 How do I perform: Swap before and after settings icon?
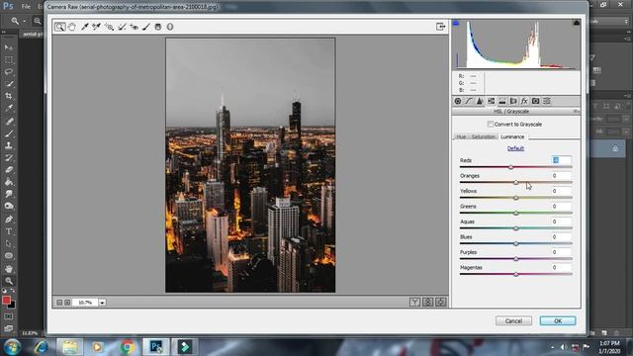click(x=427, y=302)
